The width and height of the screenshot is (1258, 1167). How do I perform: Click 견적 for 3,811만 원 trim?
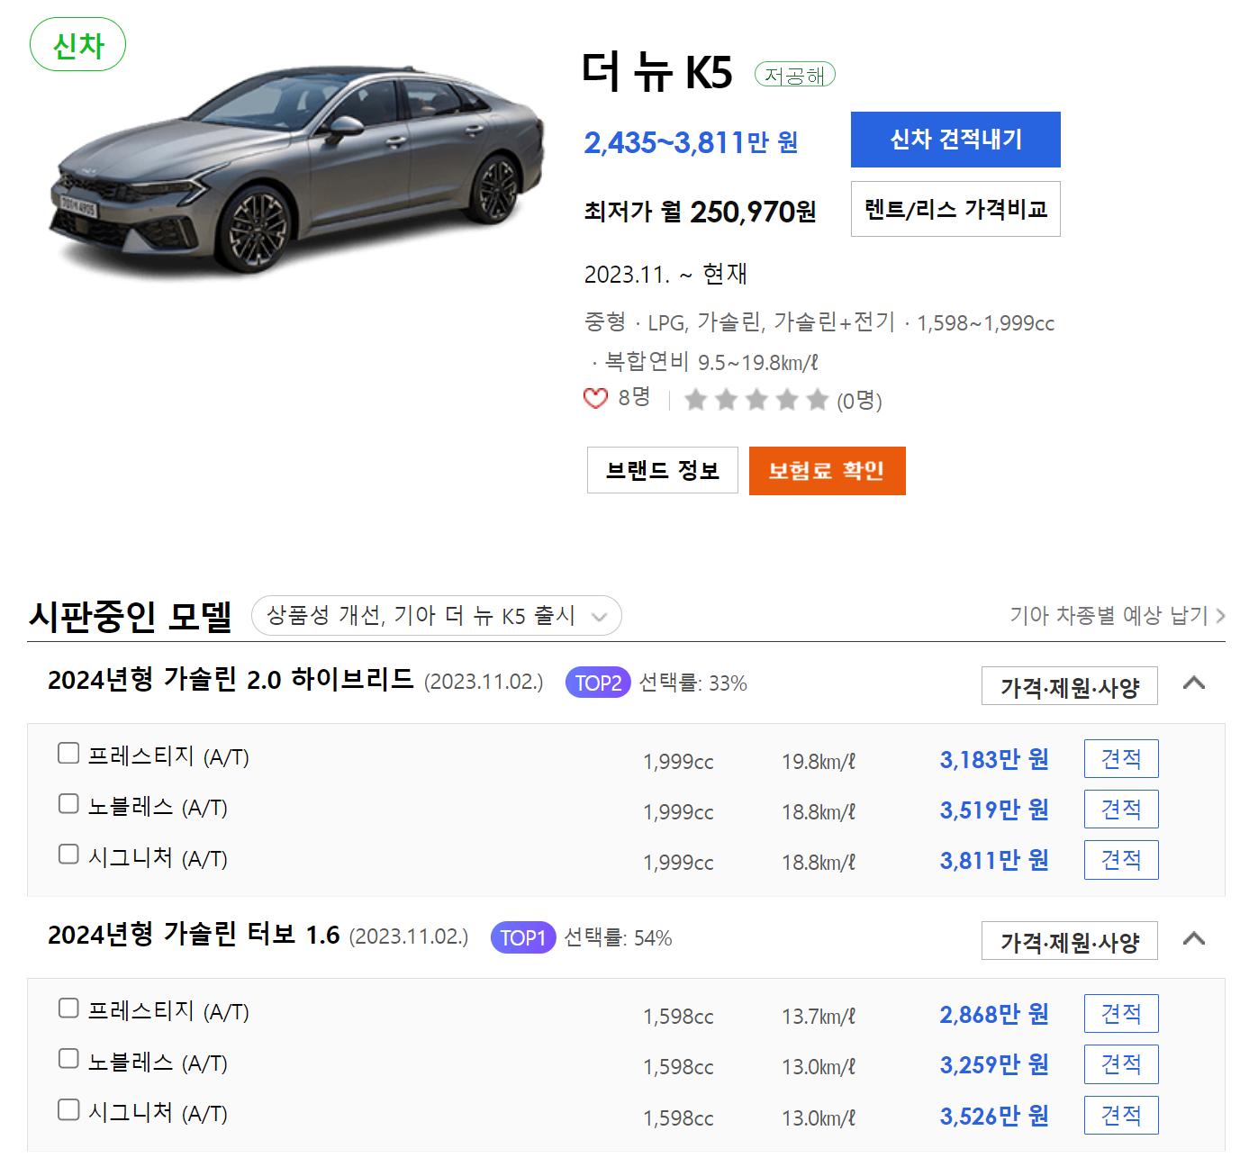(x=1121, y=860)
